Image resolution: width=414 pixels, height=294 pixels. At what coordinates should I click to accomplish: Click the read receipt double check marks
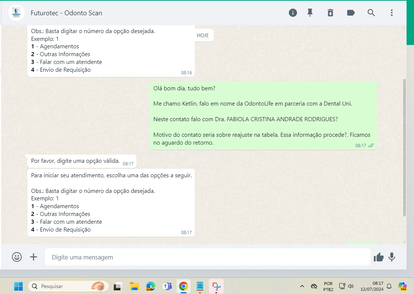(371, 145)
